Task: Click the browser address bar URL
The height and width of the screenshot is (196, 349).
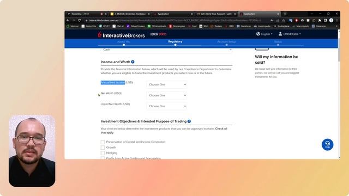Action: pyautogui.click(x=175, y=21)
